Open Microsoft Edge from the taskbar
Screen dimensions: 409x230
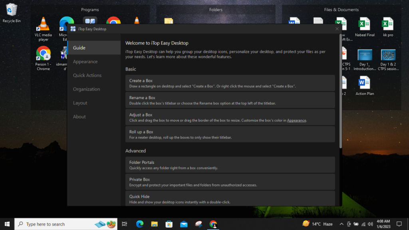click(140, 224)
